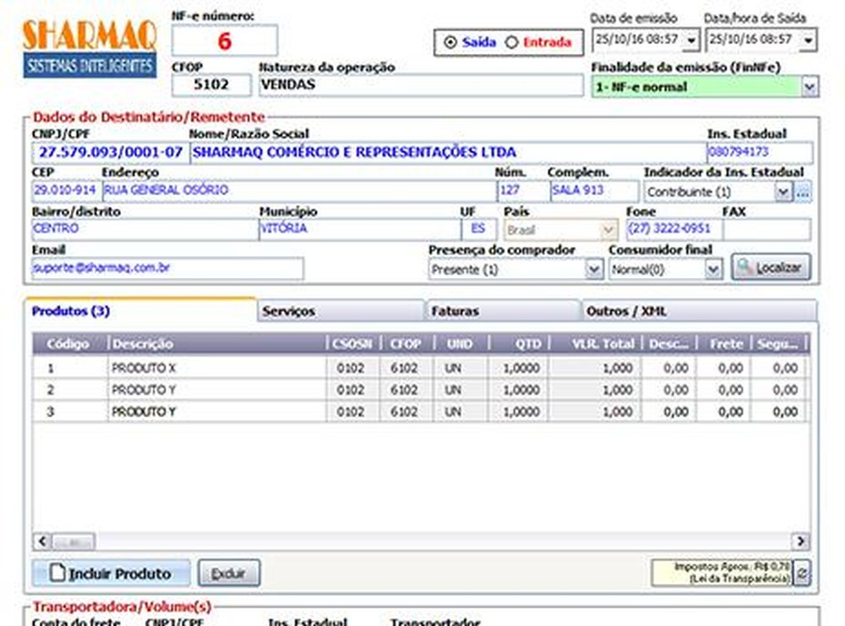
Task: Click Bairro/distrito field CENTRO
Action: pyautogui.click(x=145, y=230)
